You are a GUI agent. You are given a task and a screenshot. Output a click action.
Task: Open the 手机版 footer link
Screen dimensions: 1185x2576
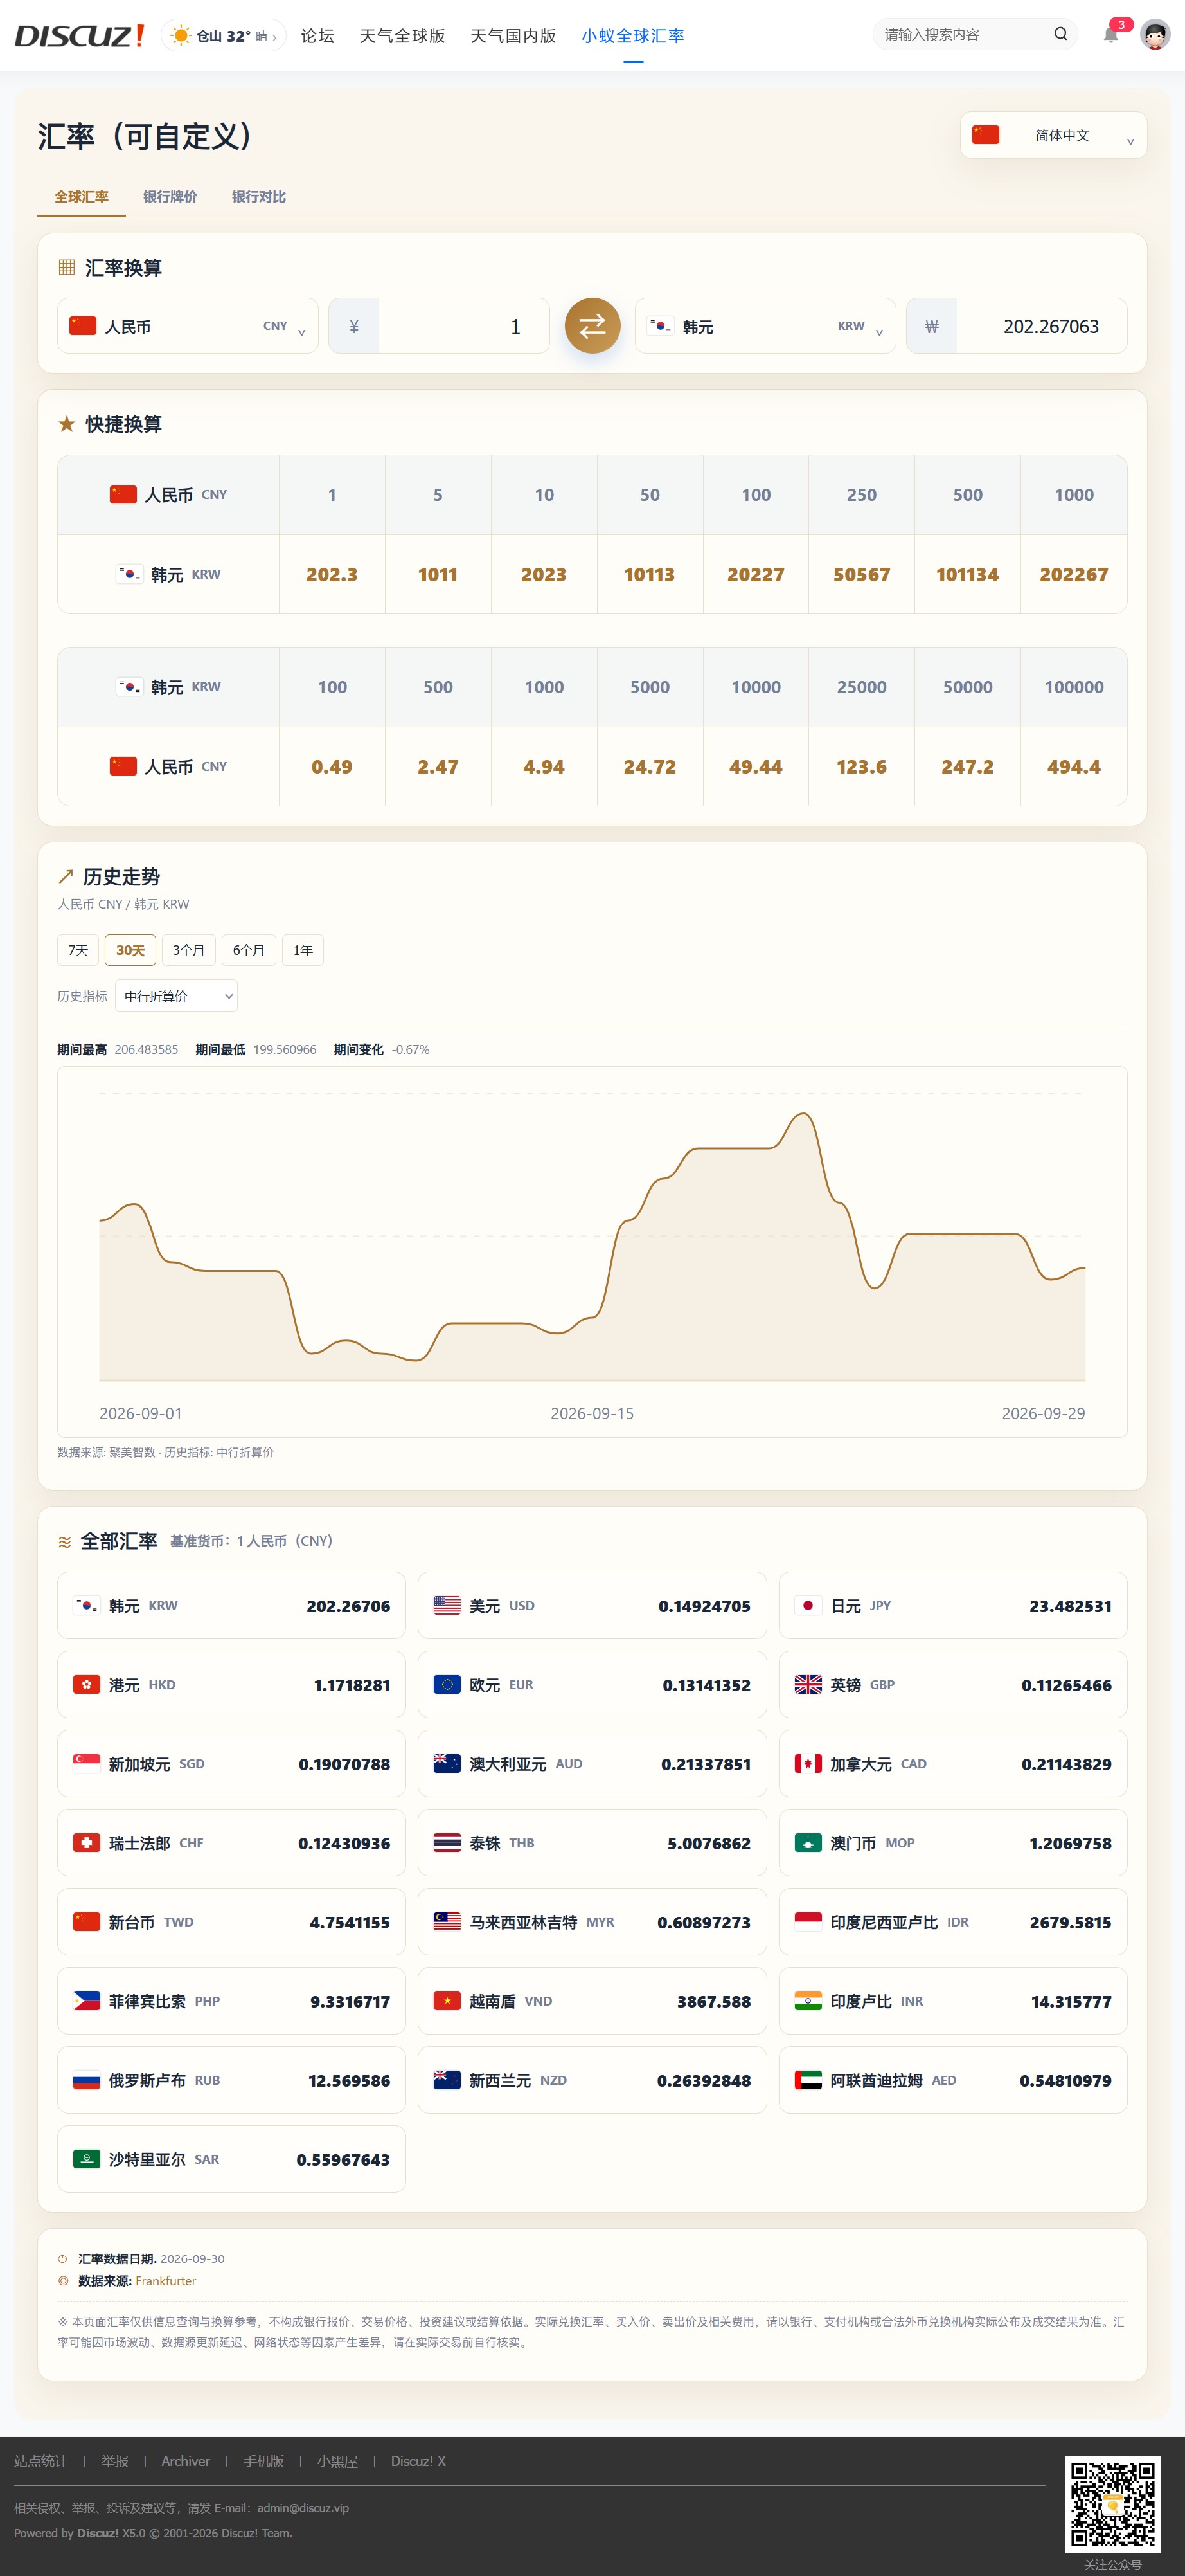263,2461
